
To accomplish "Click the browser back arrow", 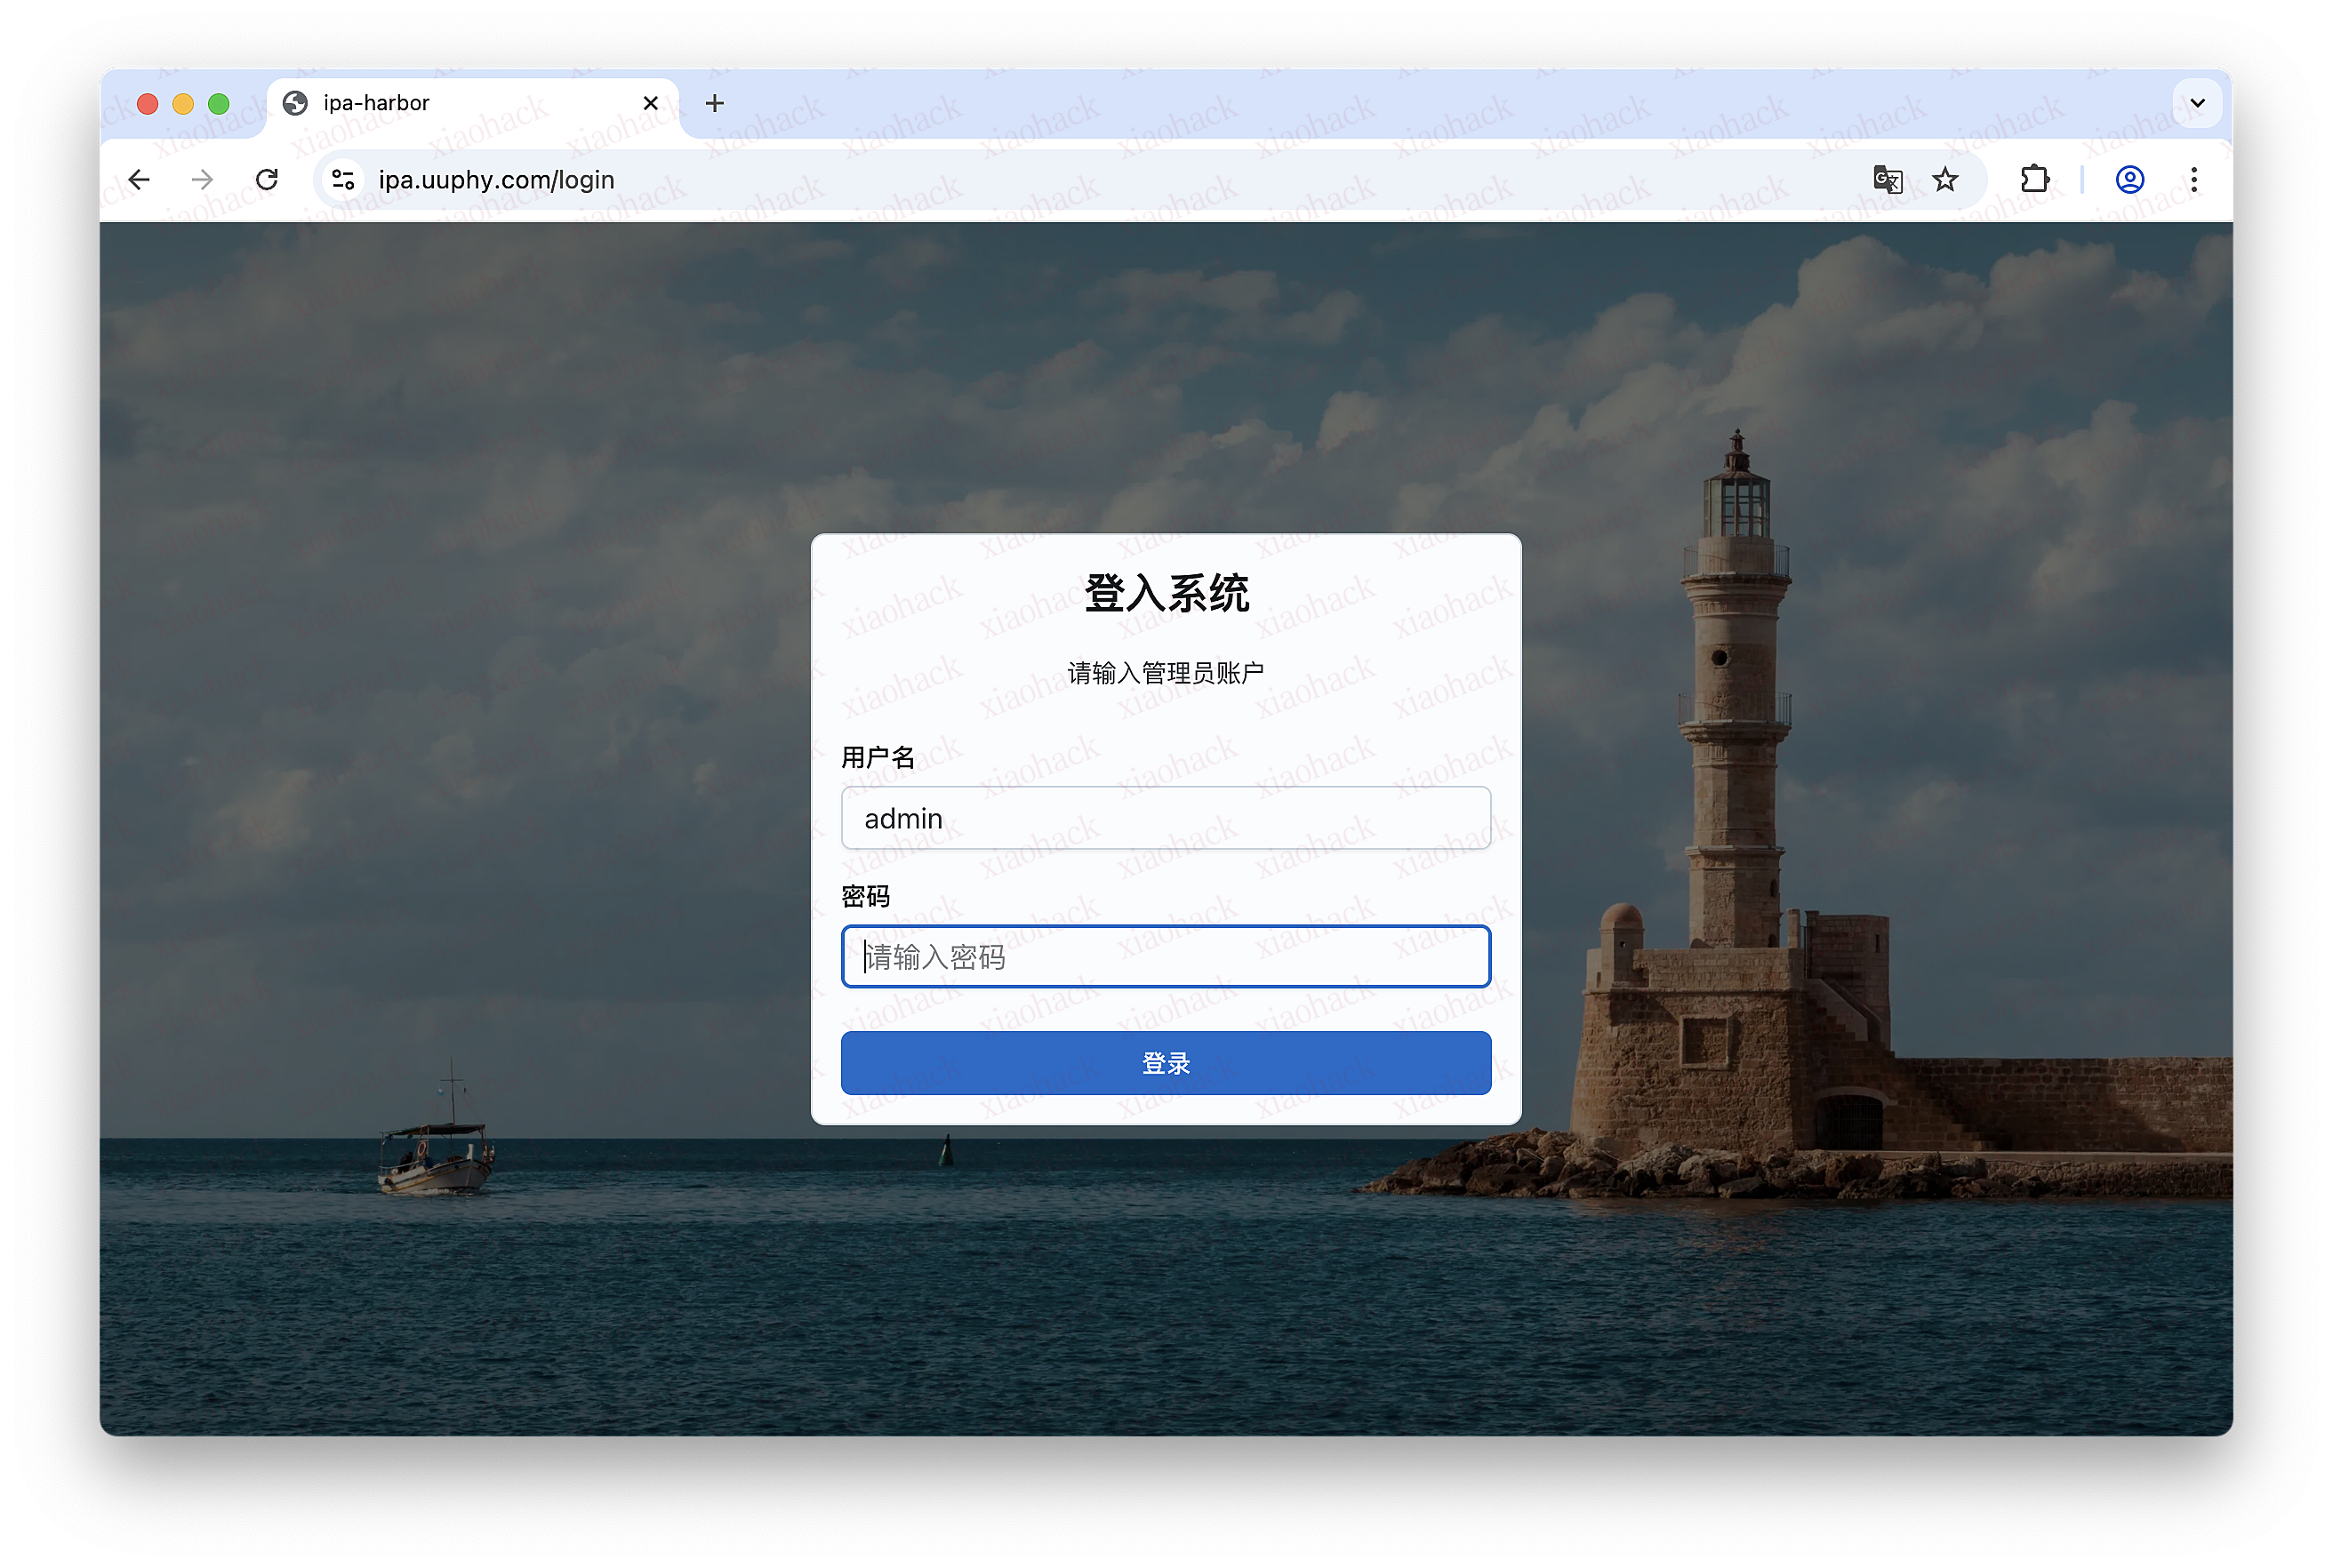I will (x=140, y=180).
